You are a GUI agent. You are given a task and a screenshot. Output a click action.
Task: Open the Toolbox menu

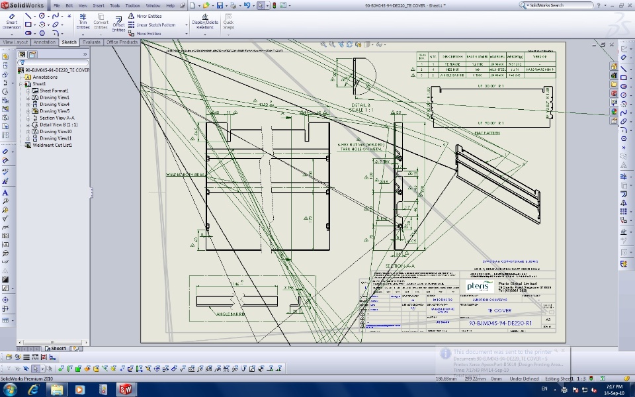click(132, 6)
